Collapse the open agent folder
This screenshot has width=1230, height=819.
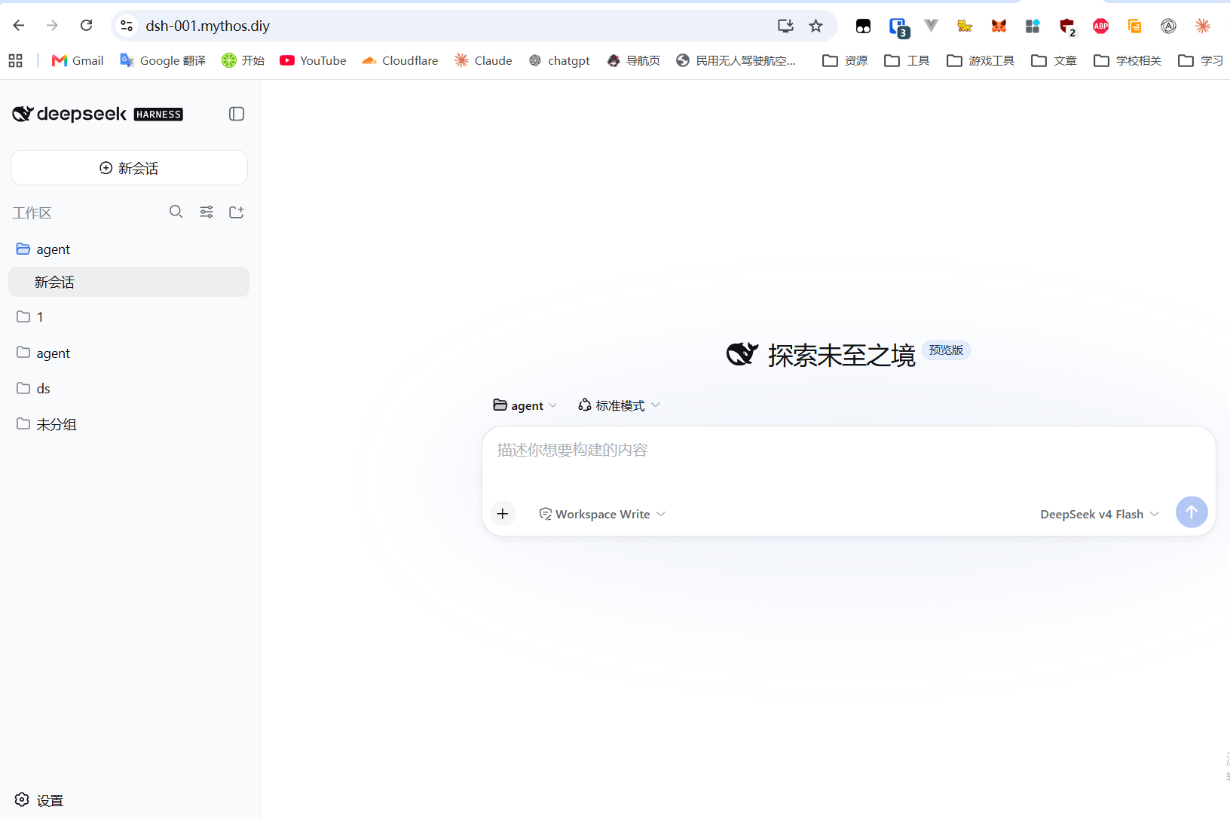click(x=129, y=249)
